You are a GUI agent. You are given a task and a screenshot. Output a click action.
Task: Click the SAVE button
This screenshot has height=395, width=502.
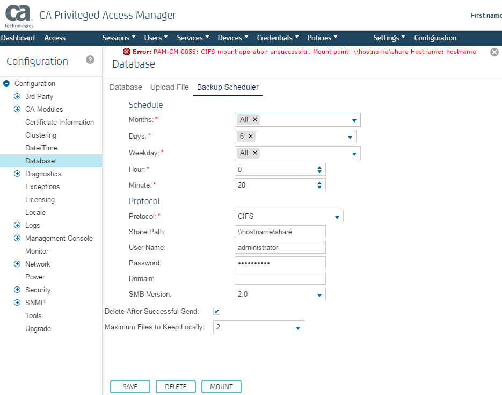(x=130, y=387)
